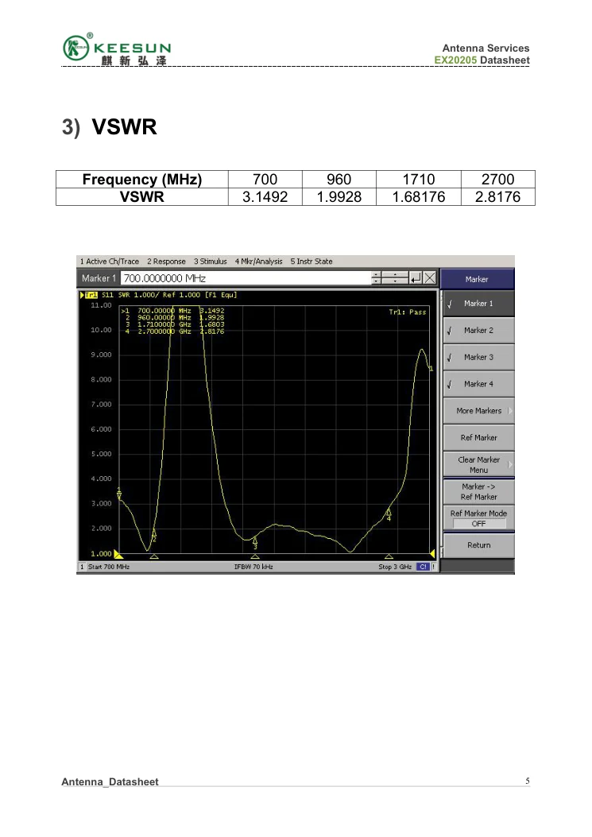
Task: Click the Stop 3 GHz status text
Action: pos(395,567)
